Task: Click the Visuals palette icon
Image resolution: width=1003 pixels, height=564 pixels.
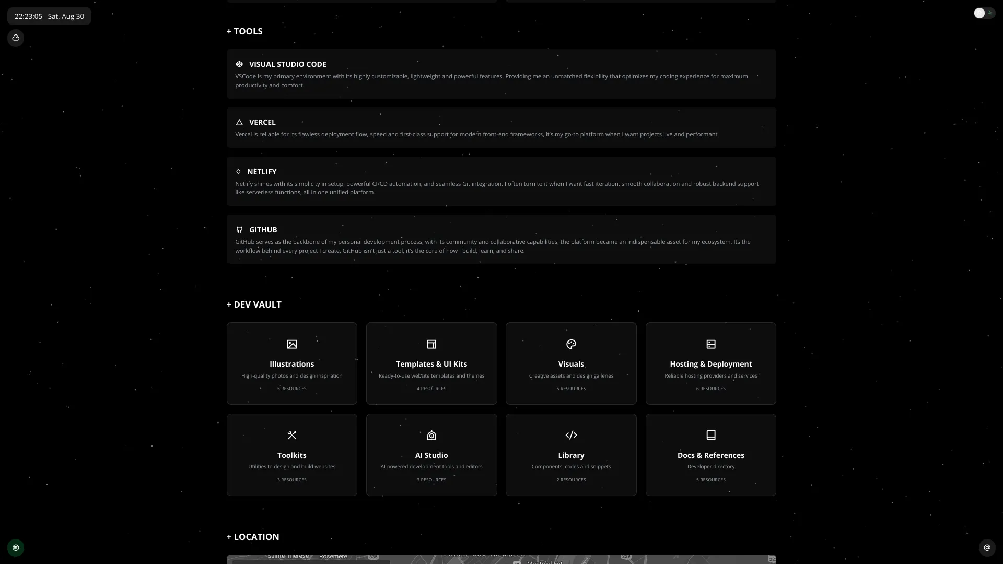Action: coord(571,344)
